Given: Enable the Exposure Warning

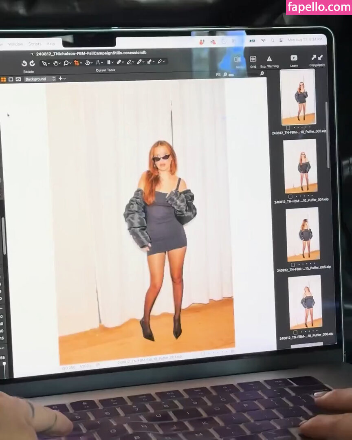Looking at the screenshot, I should (269, 59).
